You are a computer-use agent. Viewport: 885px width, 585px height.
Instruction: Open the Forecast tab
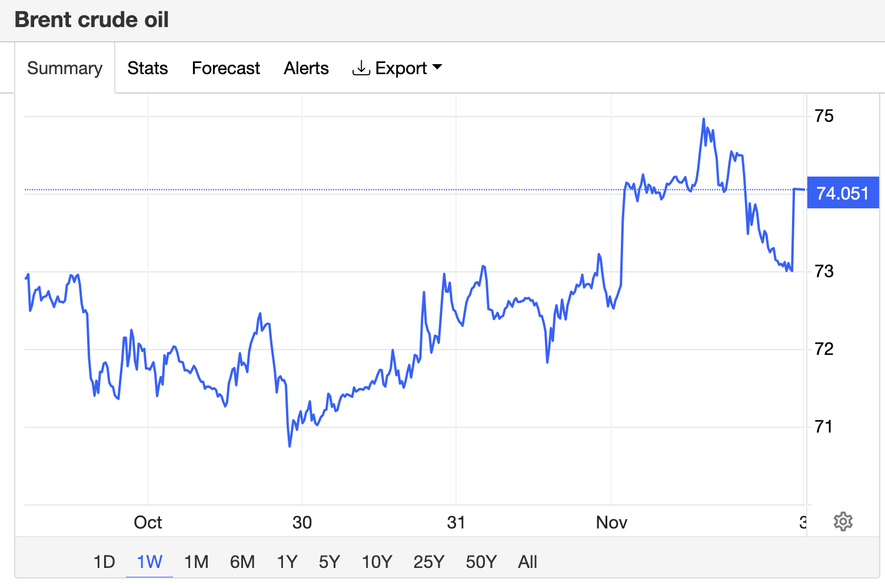(x=226, y=68)
